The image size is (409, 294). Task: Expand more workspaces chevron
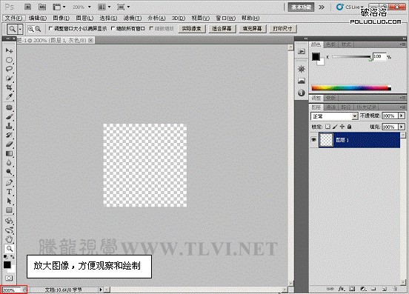322,7
